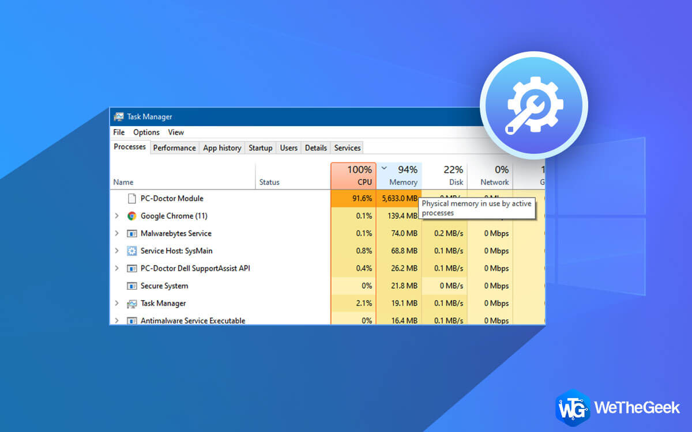Open the View menu
This screenshot has width=692, height=432.
point(175,132)
